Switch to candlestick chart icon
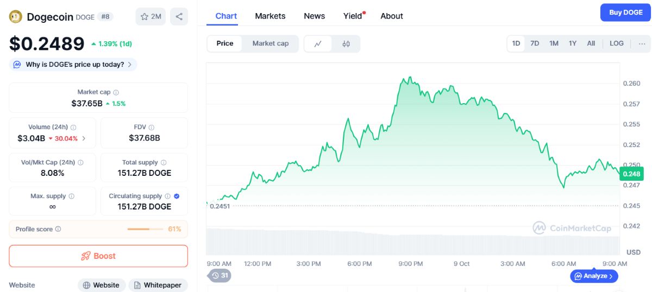 346,44
